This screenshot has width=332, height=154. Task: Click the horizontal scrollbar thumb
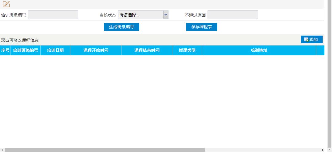click(x=105, y=150)
